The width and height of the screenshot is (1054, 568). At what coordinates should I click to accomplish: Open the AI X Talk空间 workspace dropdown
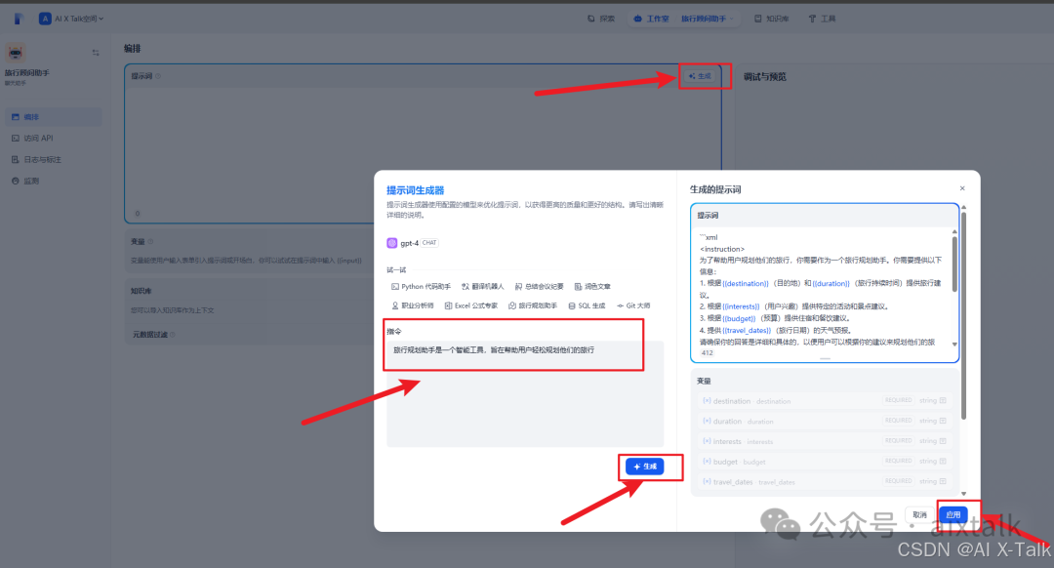pos(71,19)
